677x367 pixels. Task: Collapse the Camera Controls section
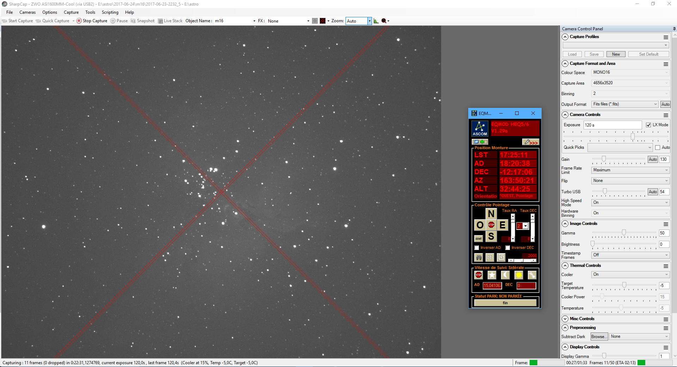(565, 115)
